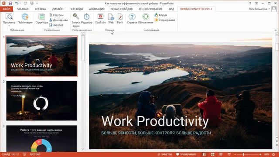Switch to the ПЕРЕХОДЫ tab

coord(76,9)
